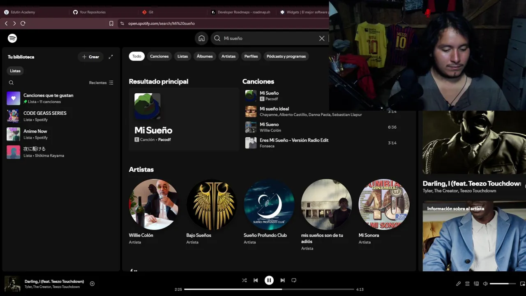The image size is (526, 296).
Task: Open Canciones que te gustan playlist
Action: point(61,98)
